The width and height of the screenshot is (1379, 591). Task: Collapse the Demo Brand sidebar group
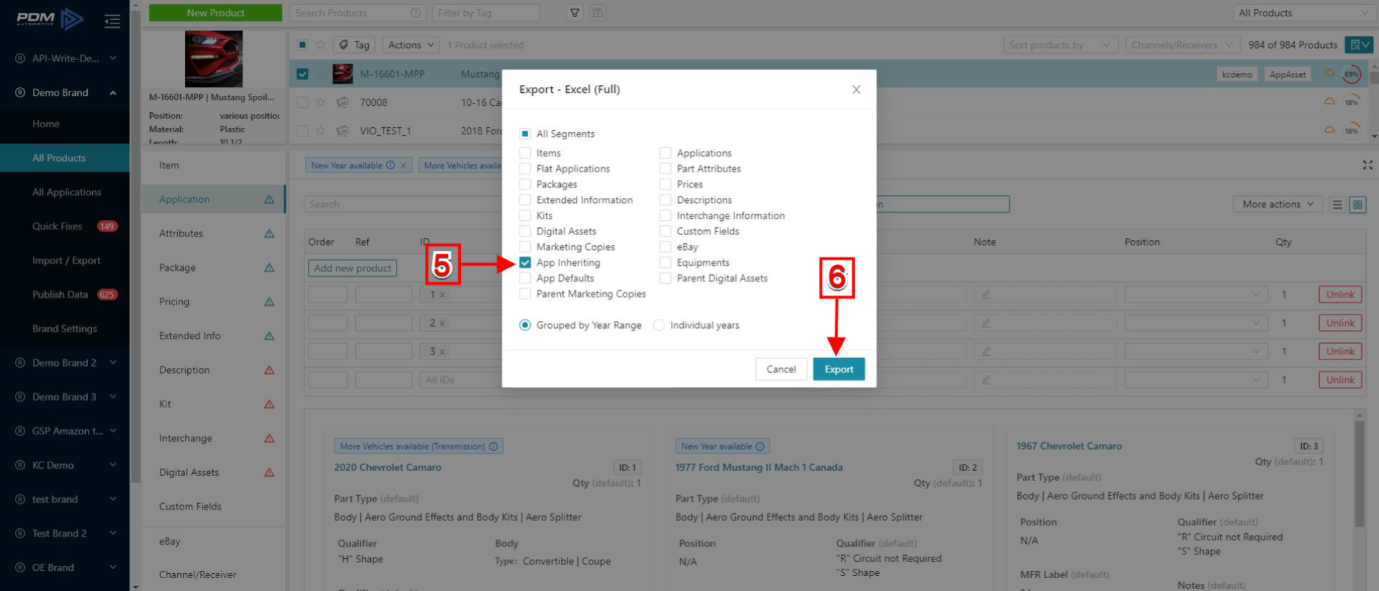pos(113,93)
